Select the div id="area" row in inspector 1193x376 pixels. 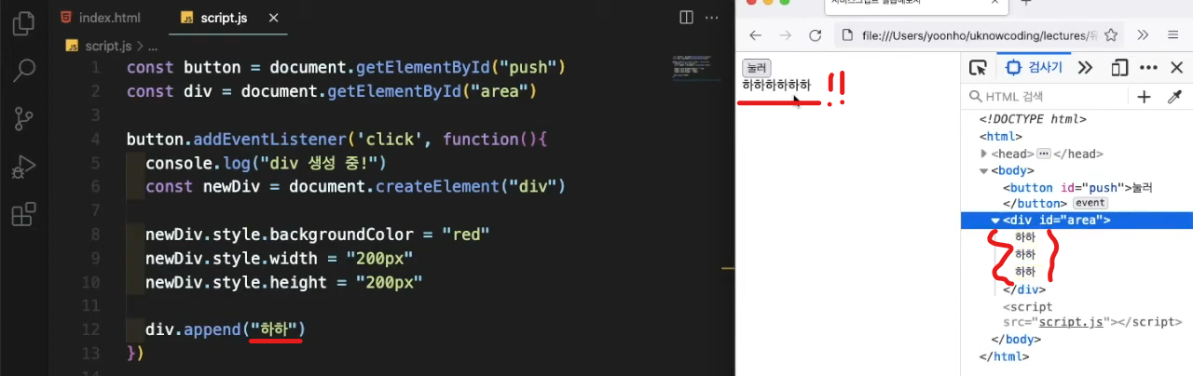[x=1076, y=221]
